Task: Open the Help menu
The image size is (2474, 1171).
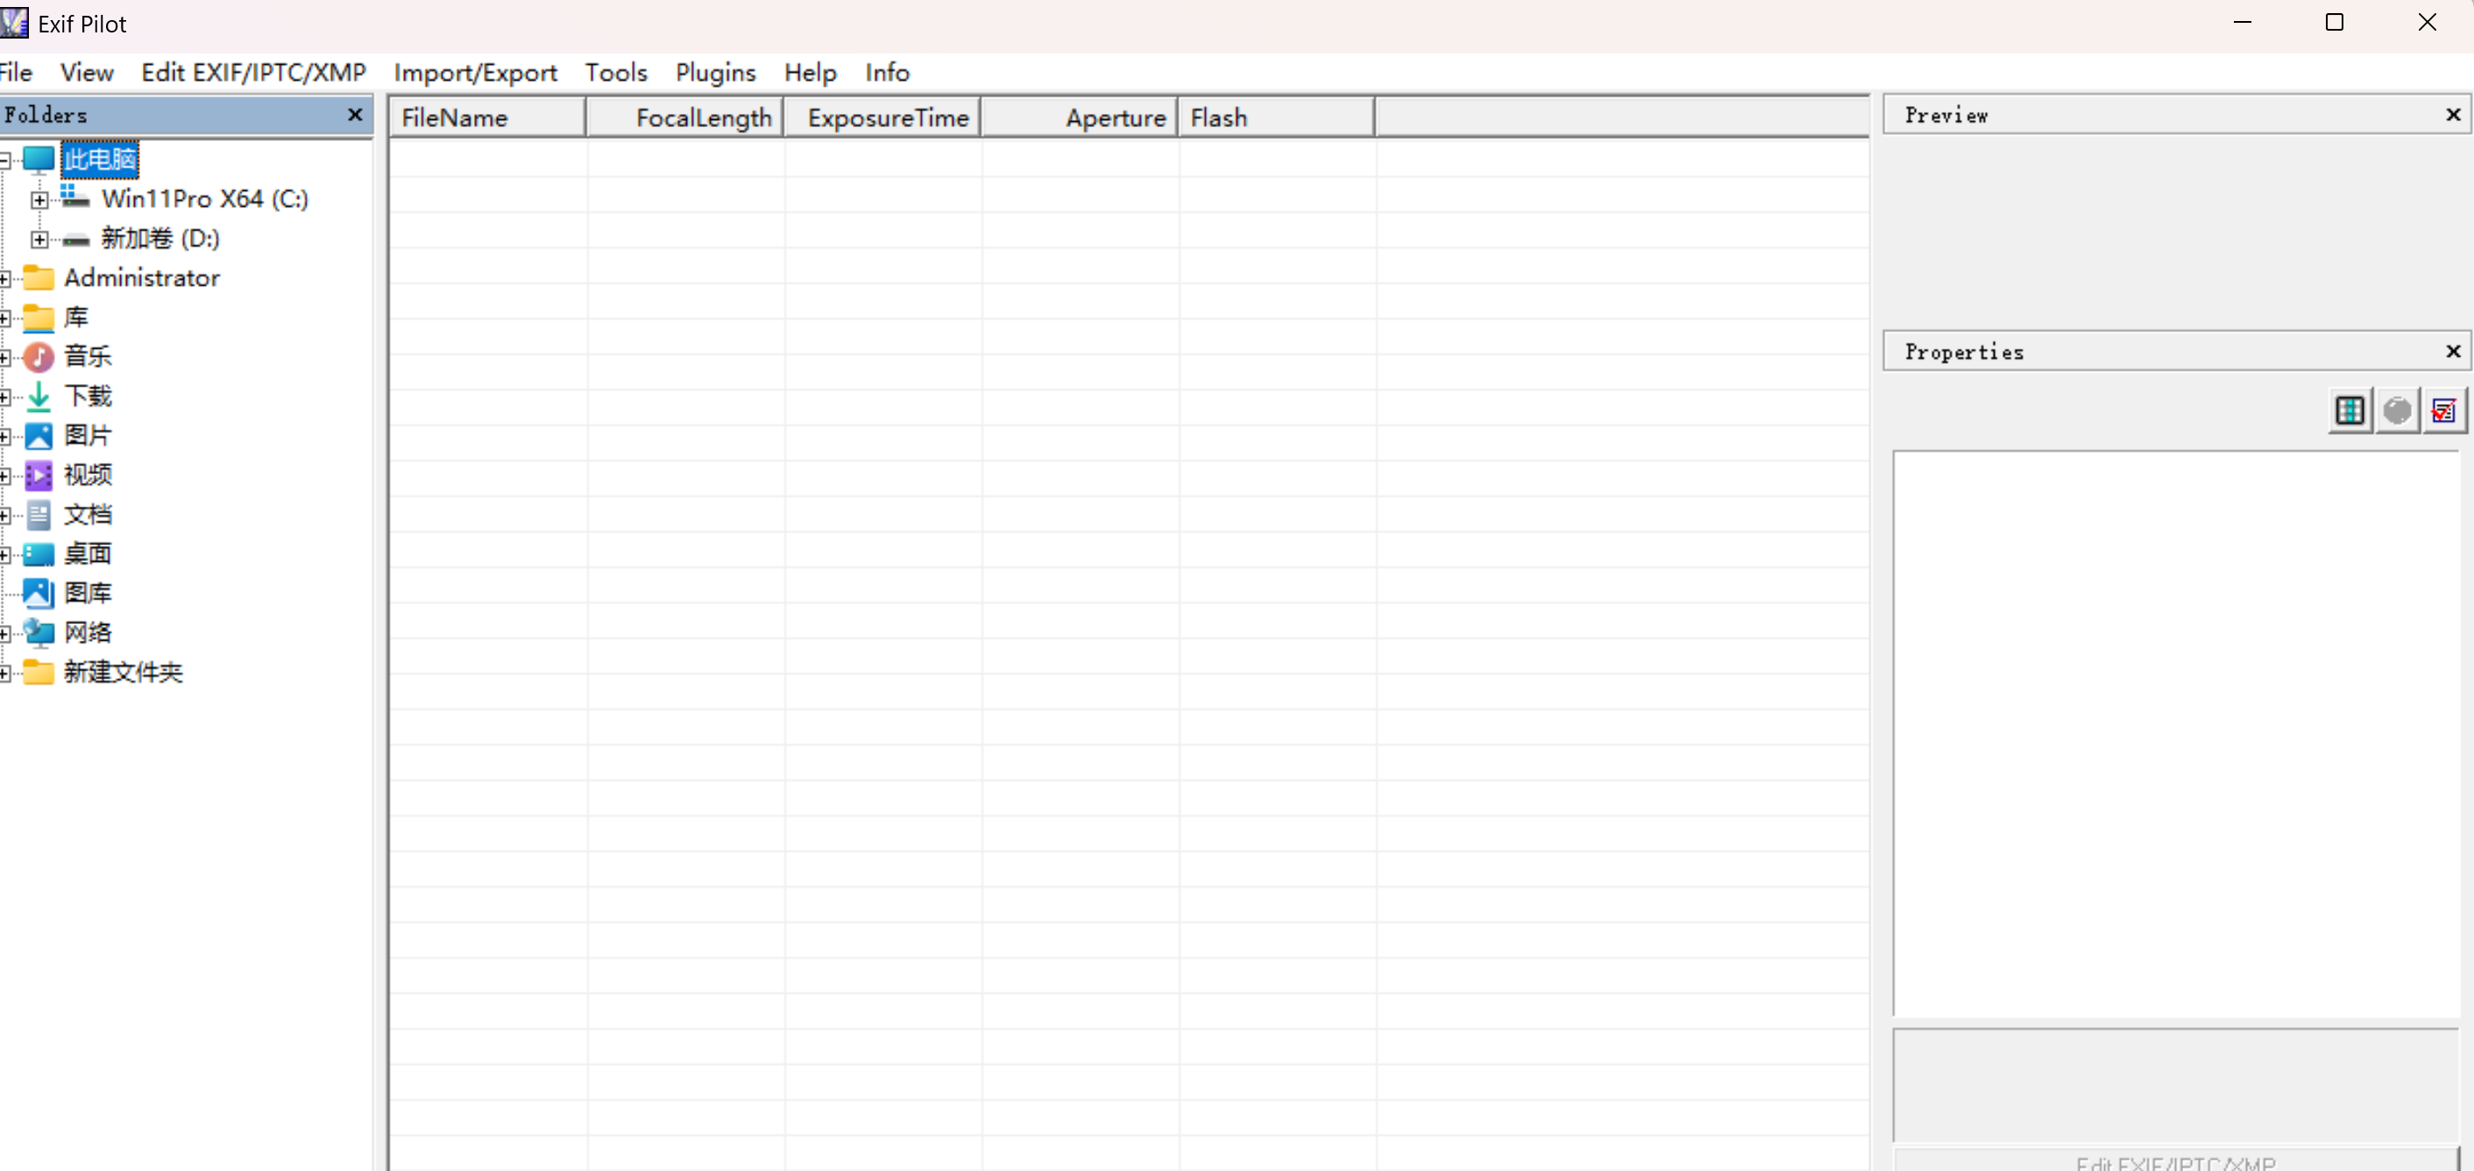Action: [x=810, y=72]
